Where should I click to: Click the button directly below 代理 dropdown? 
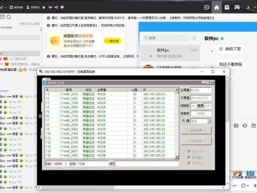tap(196, 131)
